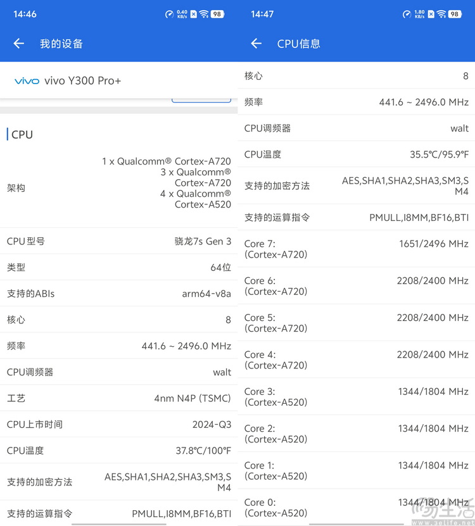Tap Core 7 frequency 1651/2496 MHz

434,244
